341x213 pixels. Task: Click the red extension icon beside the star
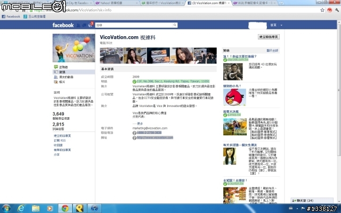[330, 10]
